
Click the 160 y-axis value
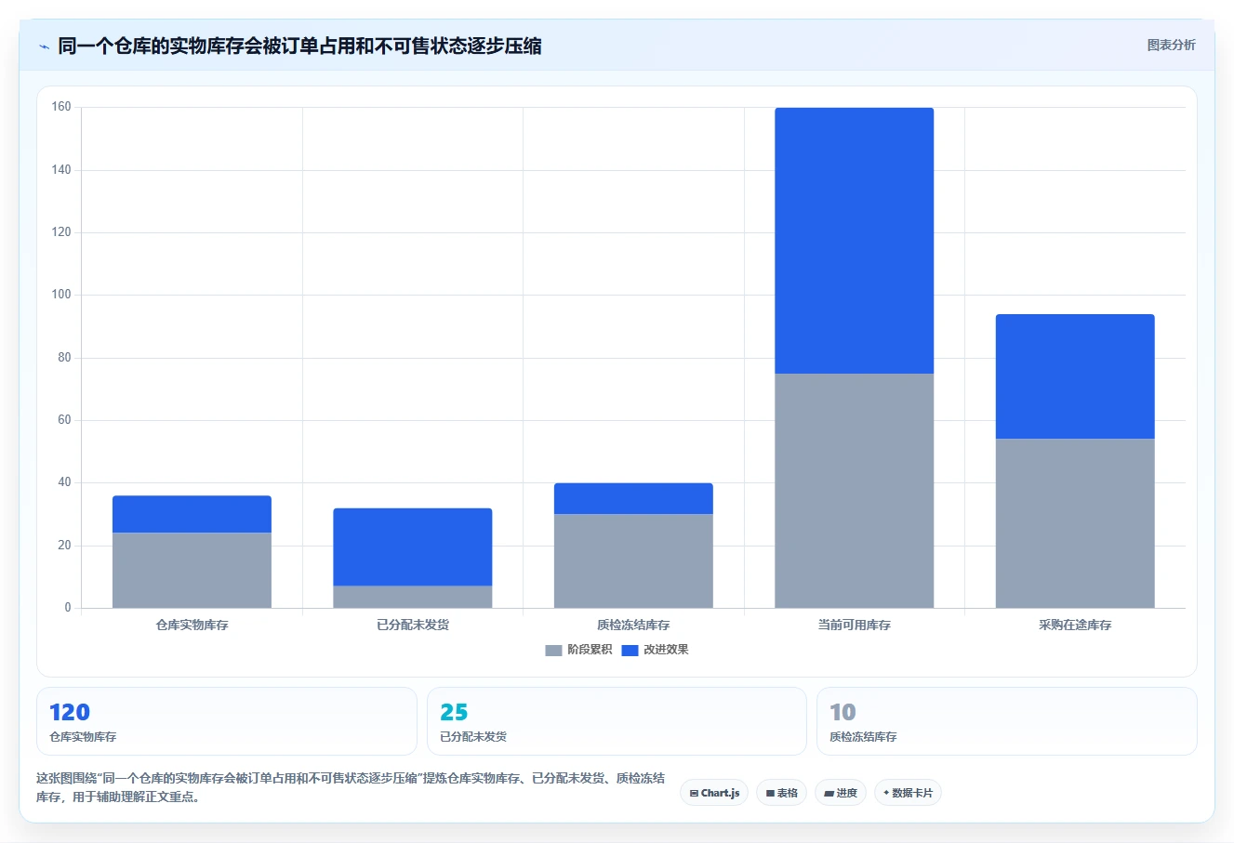61,107
